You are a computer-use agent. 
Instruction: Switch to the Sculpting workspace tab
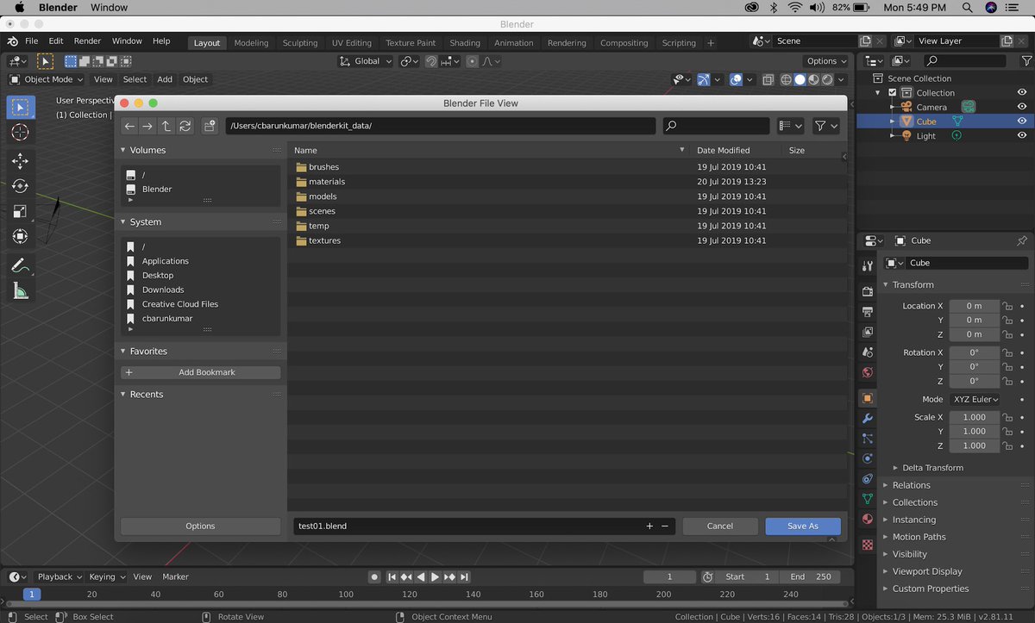pos(300,43)
